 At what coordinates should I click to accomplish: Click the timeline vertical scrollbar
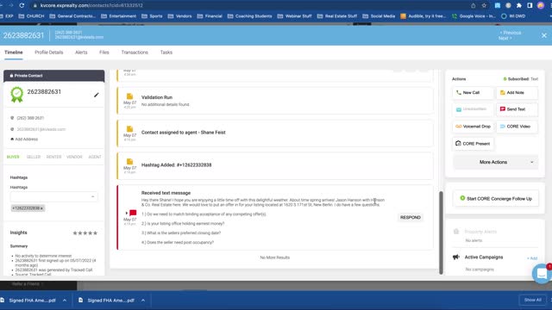[x=441, y=232]
